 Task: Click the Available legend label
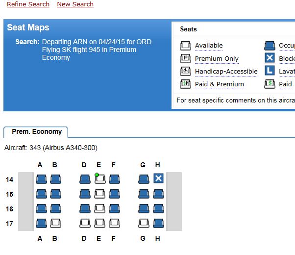click(x=209, y=46)
